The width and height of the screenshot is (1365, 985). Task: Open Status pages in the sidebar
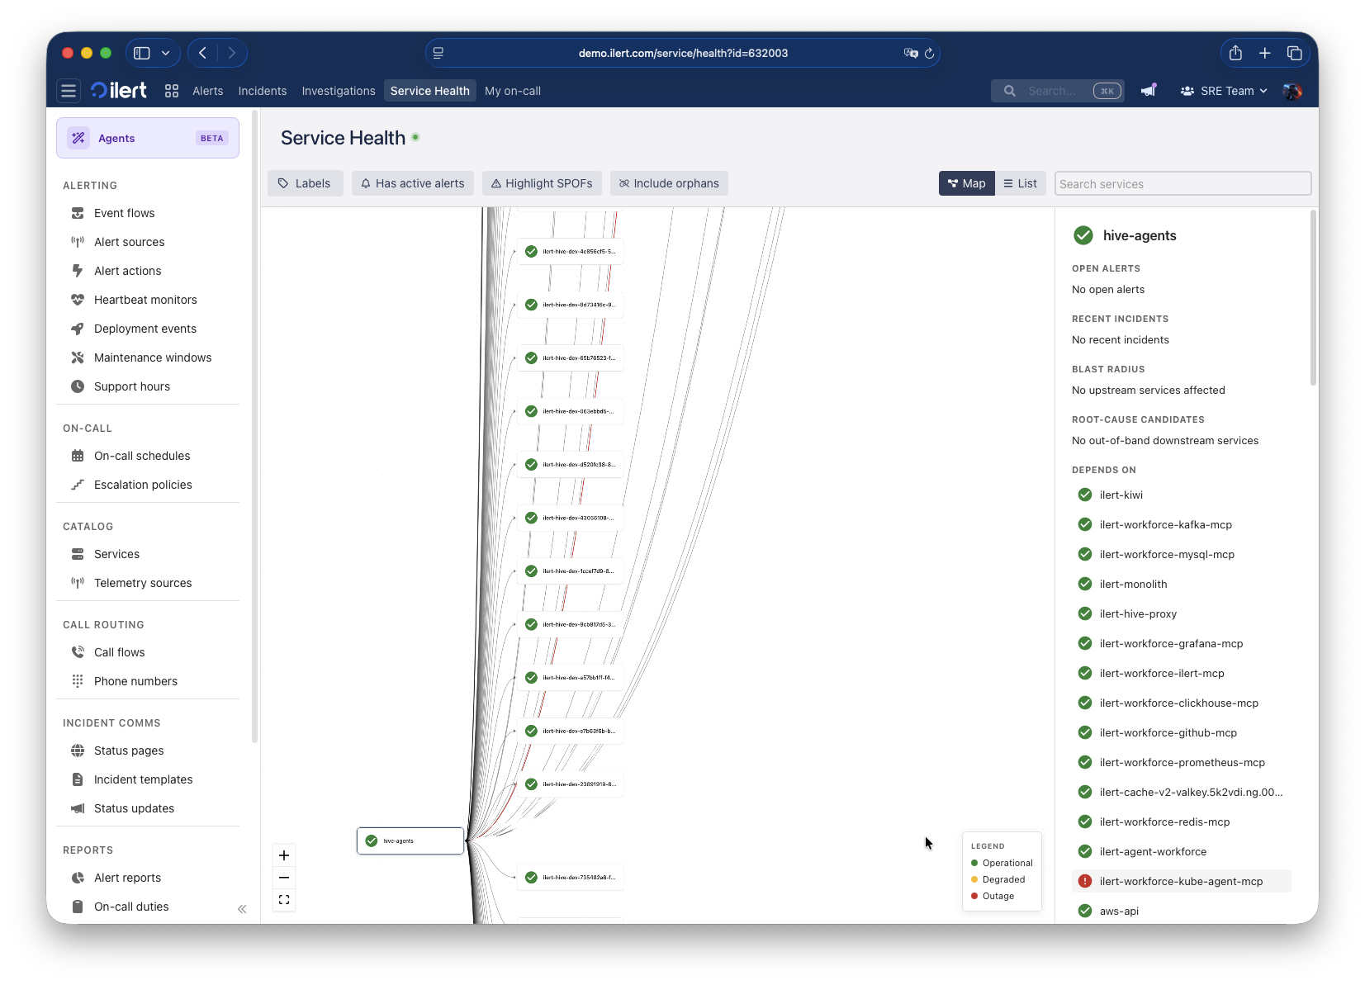click(x=129, y=751)
